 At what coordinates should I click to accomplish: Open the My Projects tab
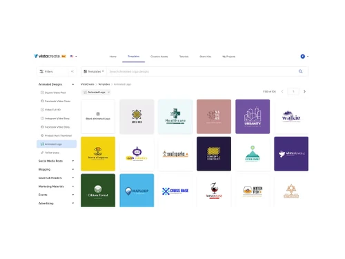pyautogui.click(x=228, y=57)
